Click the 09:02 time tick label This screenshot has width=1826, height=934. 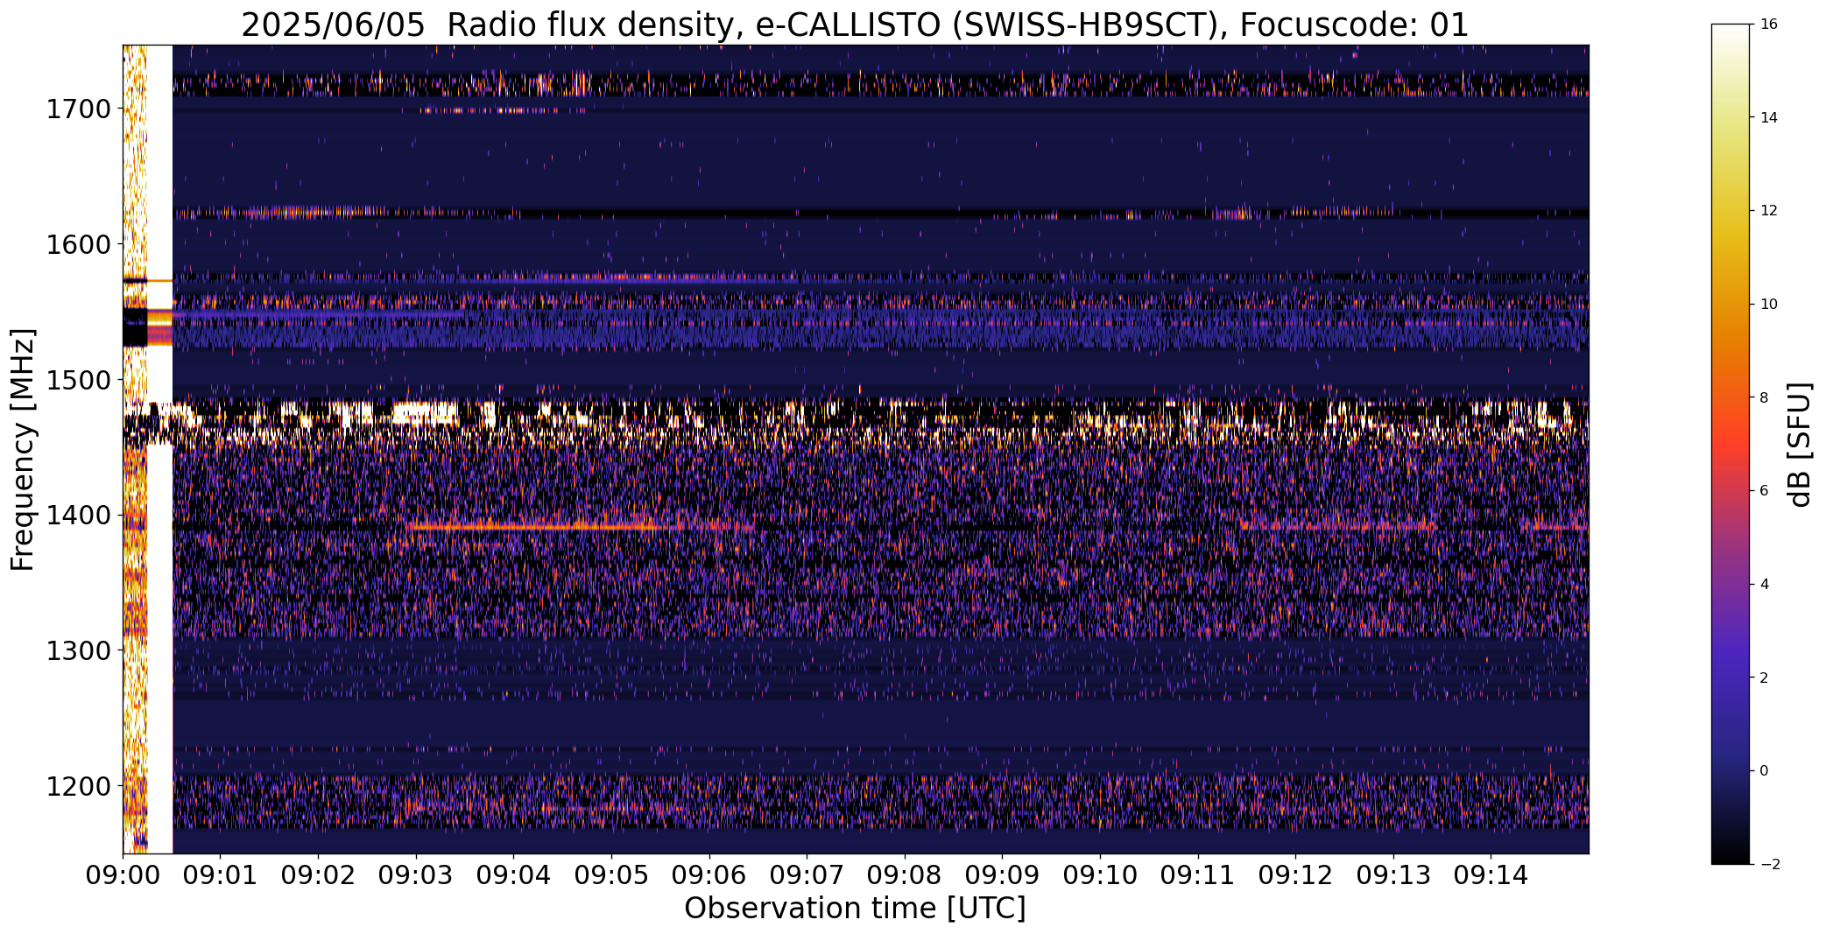click(x=319, y=875)
